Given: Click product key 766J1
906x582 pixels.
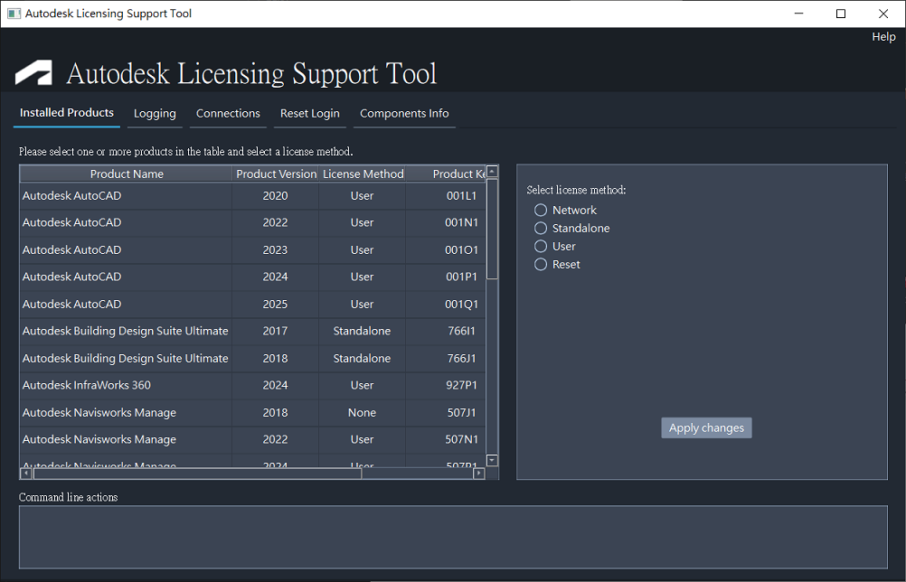Looking at the screenshot, I should [x=461, y=359].
